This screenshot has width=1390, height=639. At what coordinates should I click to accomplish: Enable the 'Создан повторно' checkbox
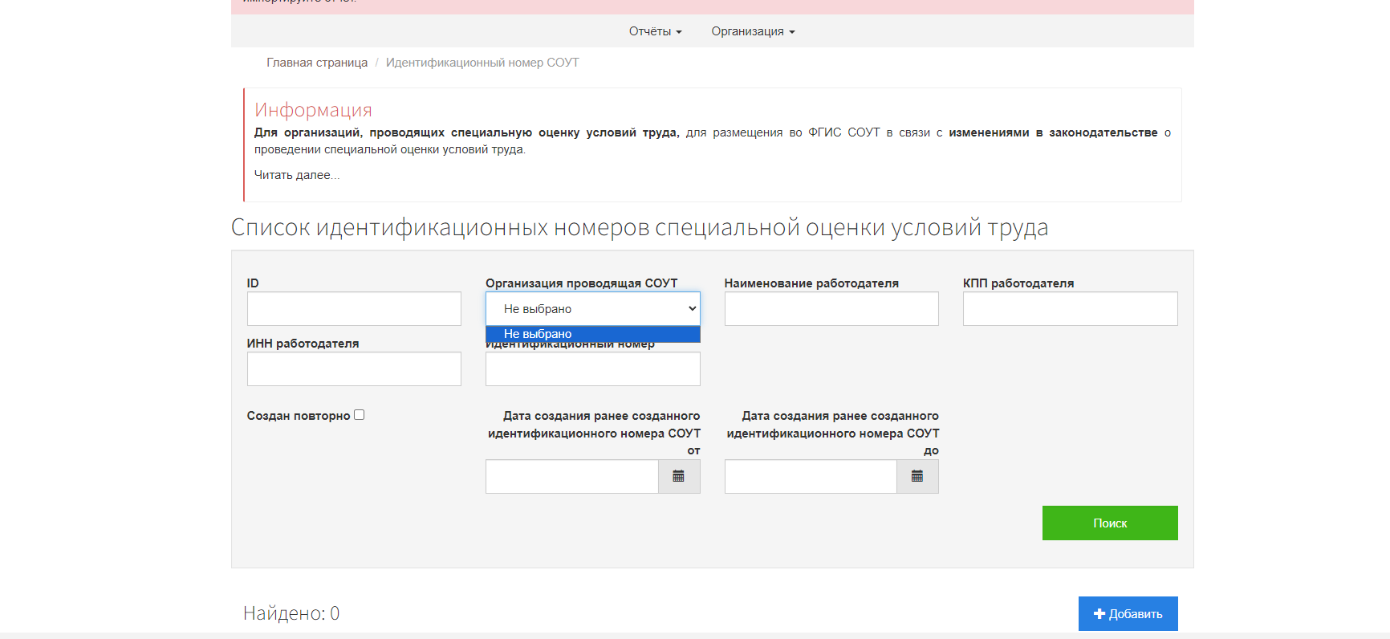coord(360,415)
